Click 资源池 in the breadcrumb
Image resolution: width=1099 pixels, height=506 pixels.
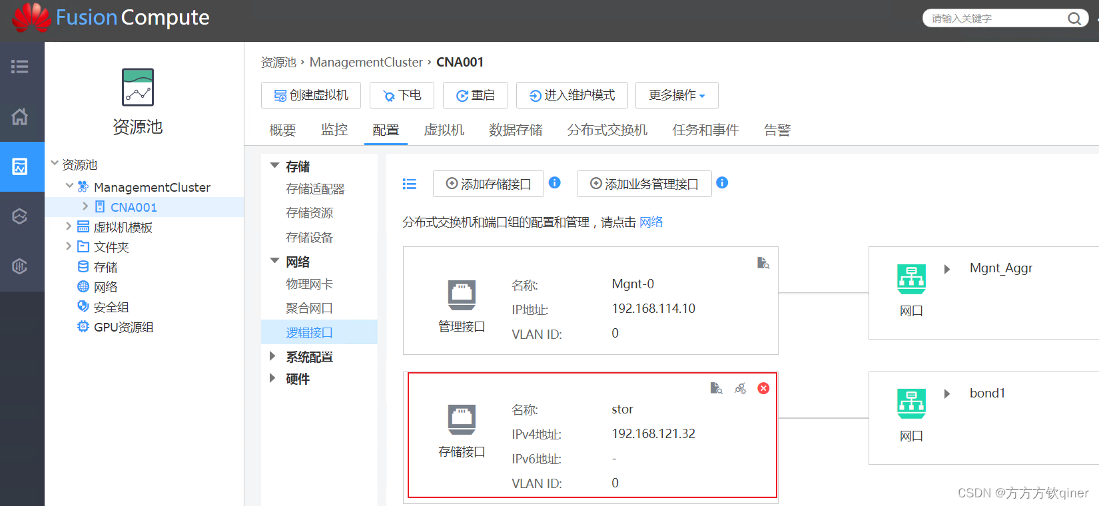[x=278, y=62]
